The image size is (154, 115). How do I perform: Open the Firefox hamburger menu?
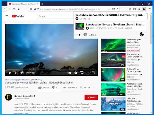(150, 9)
